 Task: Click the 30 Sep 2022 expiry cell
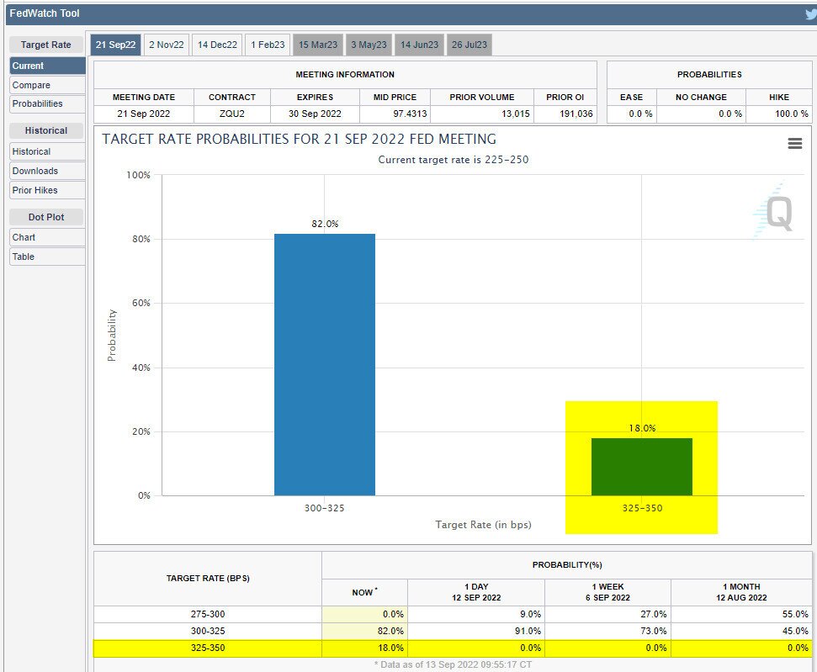[x=316, y=114]
